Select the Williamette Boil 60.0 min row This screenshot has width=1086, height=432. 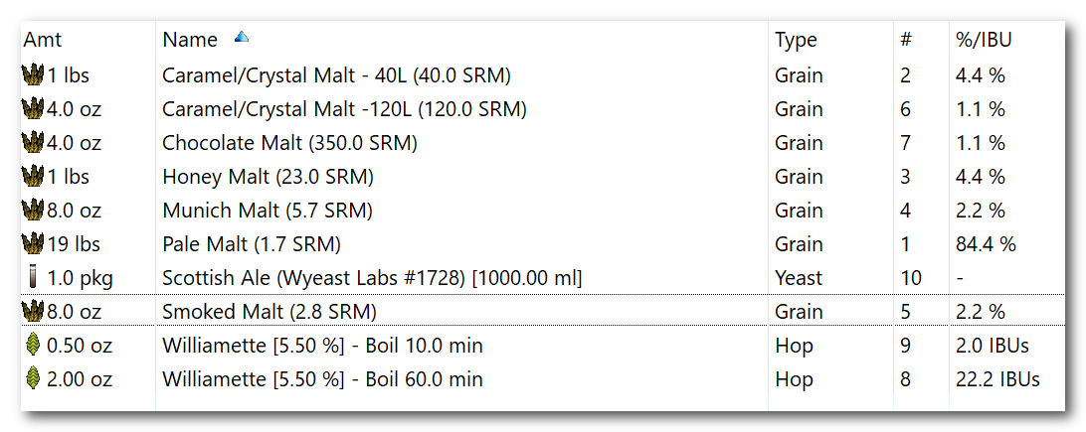click(x=542, y=378)
